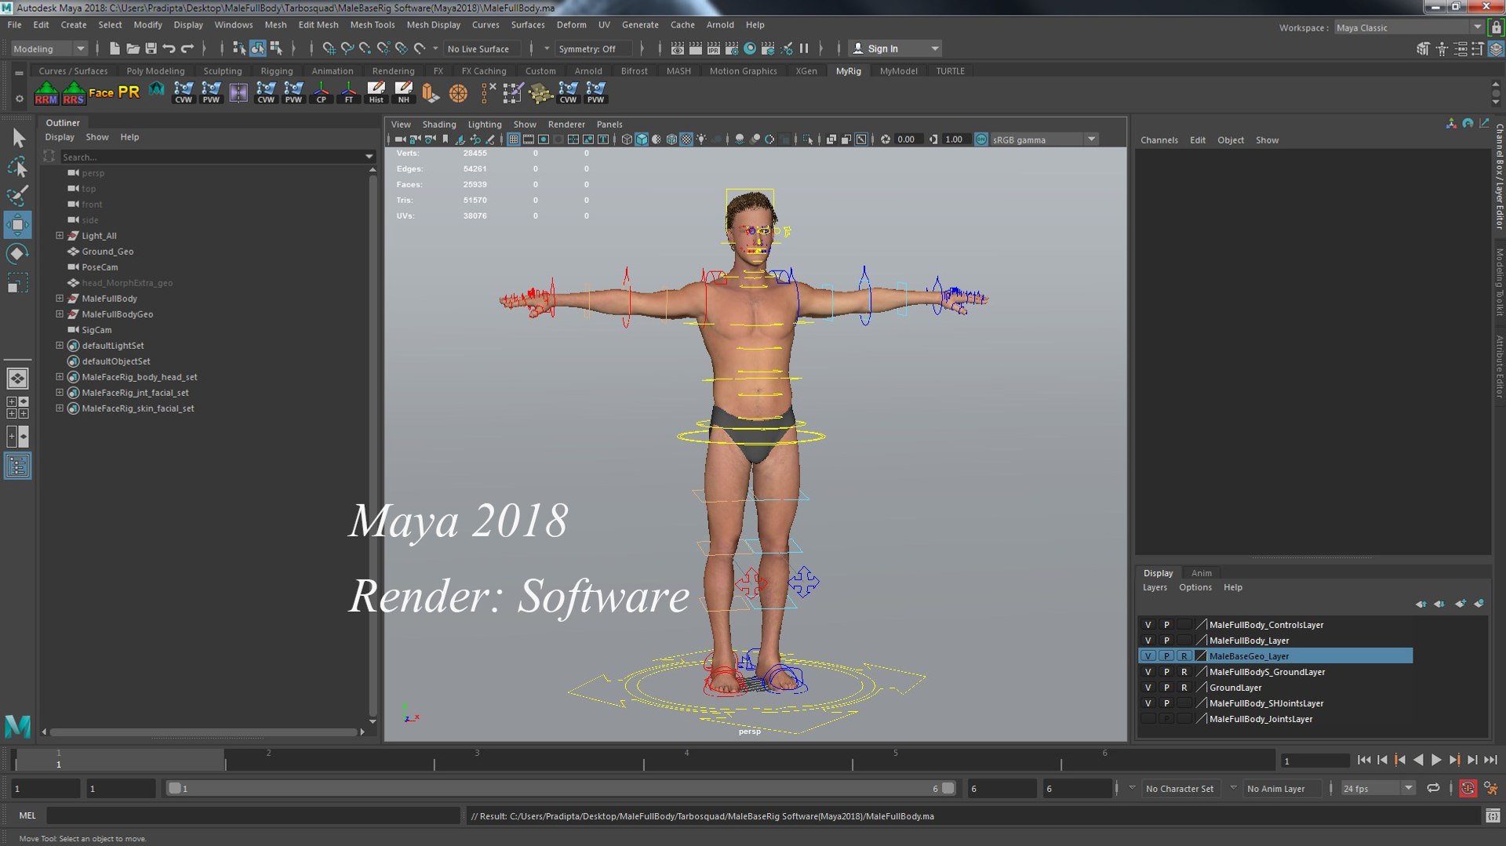Click the PR shelf button
Viewport: 1506px width, 846px height.
[129, 93]
